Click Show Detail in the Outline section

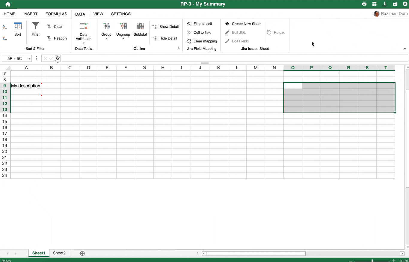pos(165,27)
